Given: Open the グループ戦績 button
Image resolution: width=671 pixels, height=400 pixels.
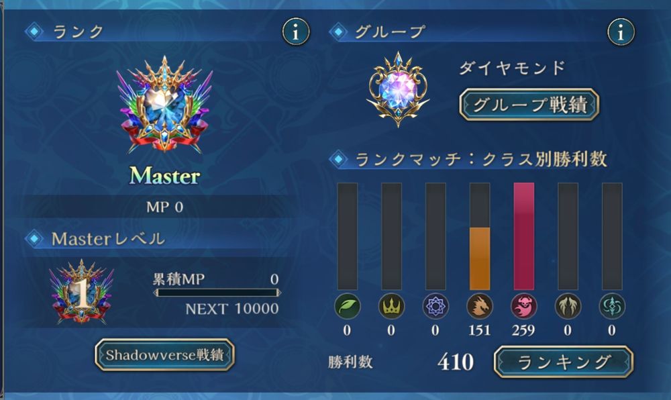Looking at the screenshot, I should [529, 105].
